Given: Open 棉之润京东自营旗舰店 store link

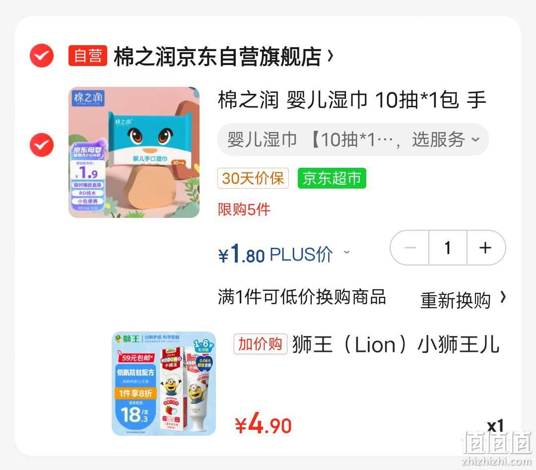Looking at the screenshot, I should [217, 56].
